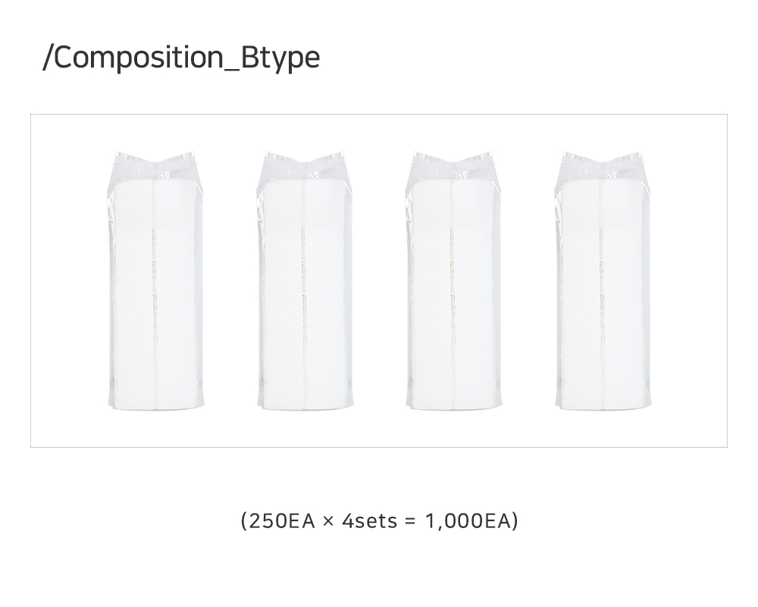The height and width of the screenshot is (607, 758).
Task: Click the bottom edge of fourth pack
Action: 603,407
